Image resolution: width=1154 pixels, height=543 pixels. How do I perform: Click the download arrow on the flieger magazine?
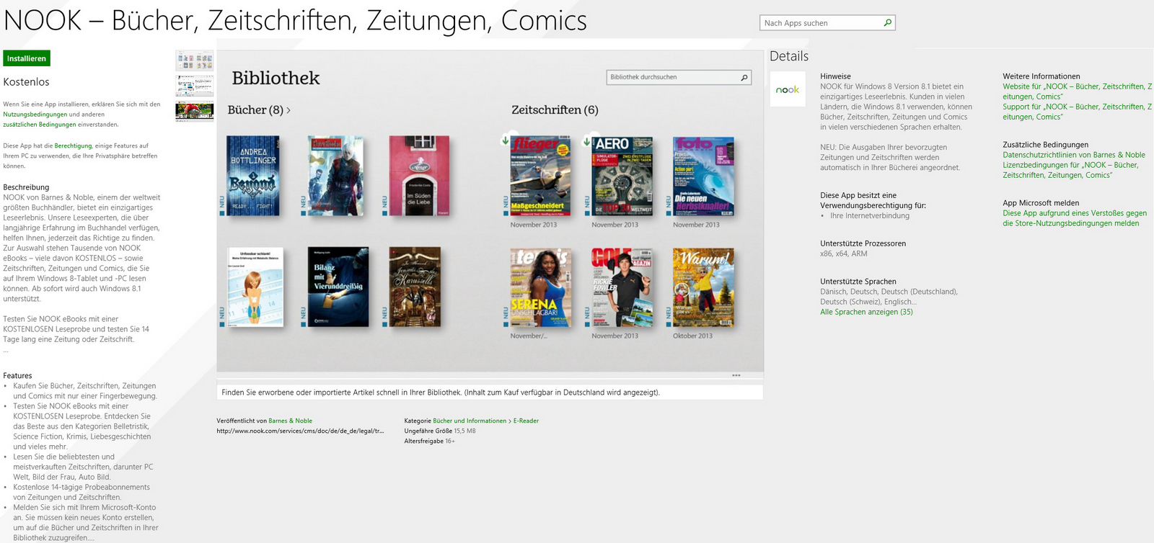[505, 140]
